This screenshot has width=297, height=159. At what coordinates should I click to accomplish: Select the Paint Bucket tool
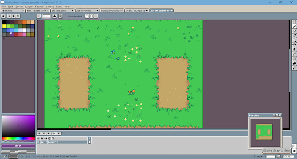click(294, 49)
